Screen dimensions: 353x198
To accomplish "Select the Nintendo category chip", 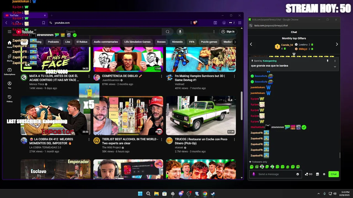I will click(177, 42).
